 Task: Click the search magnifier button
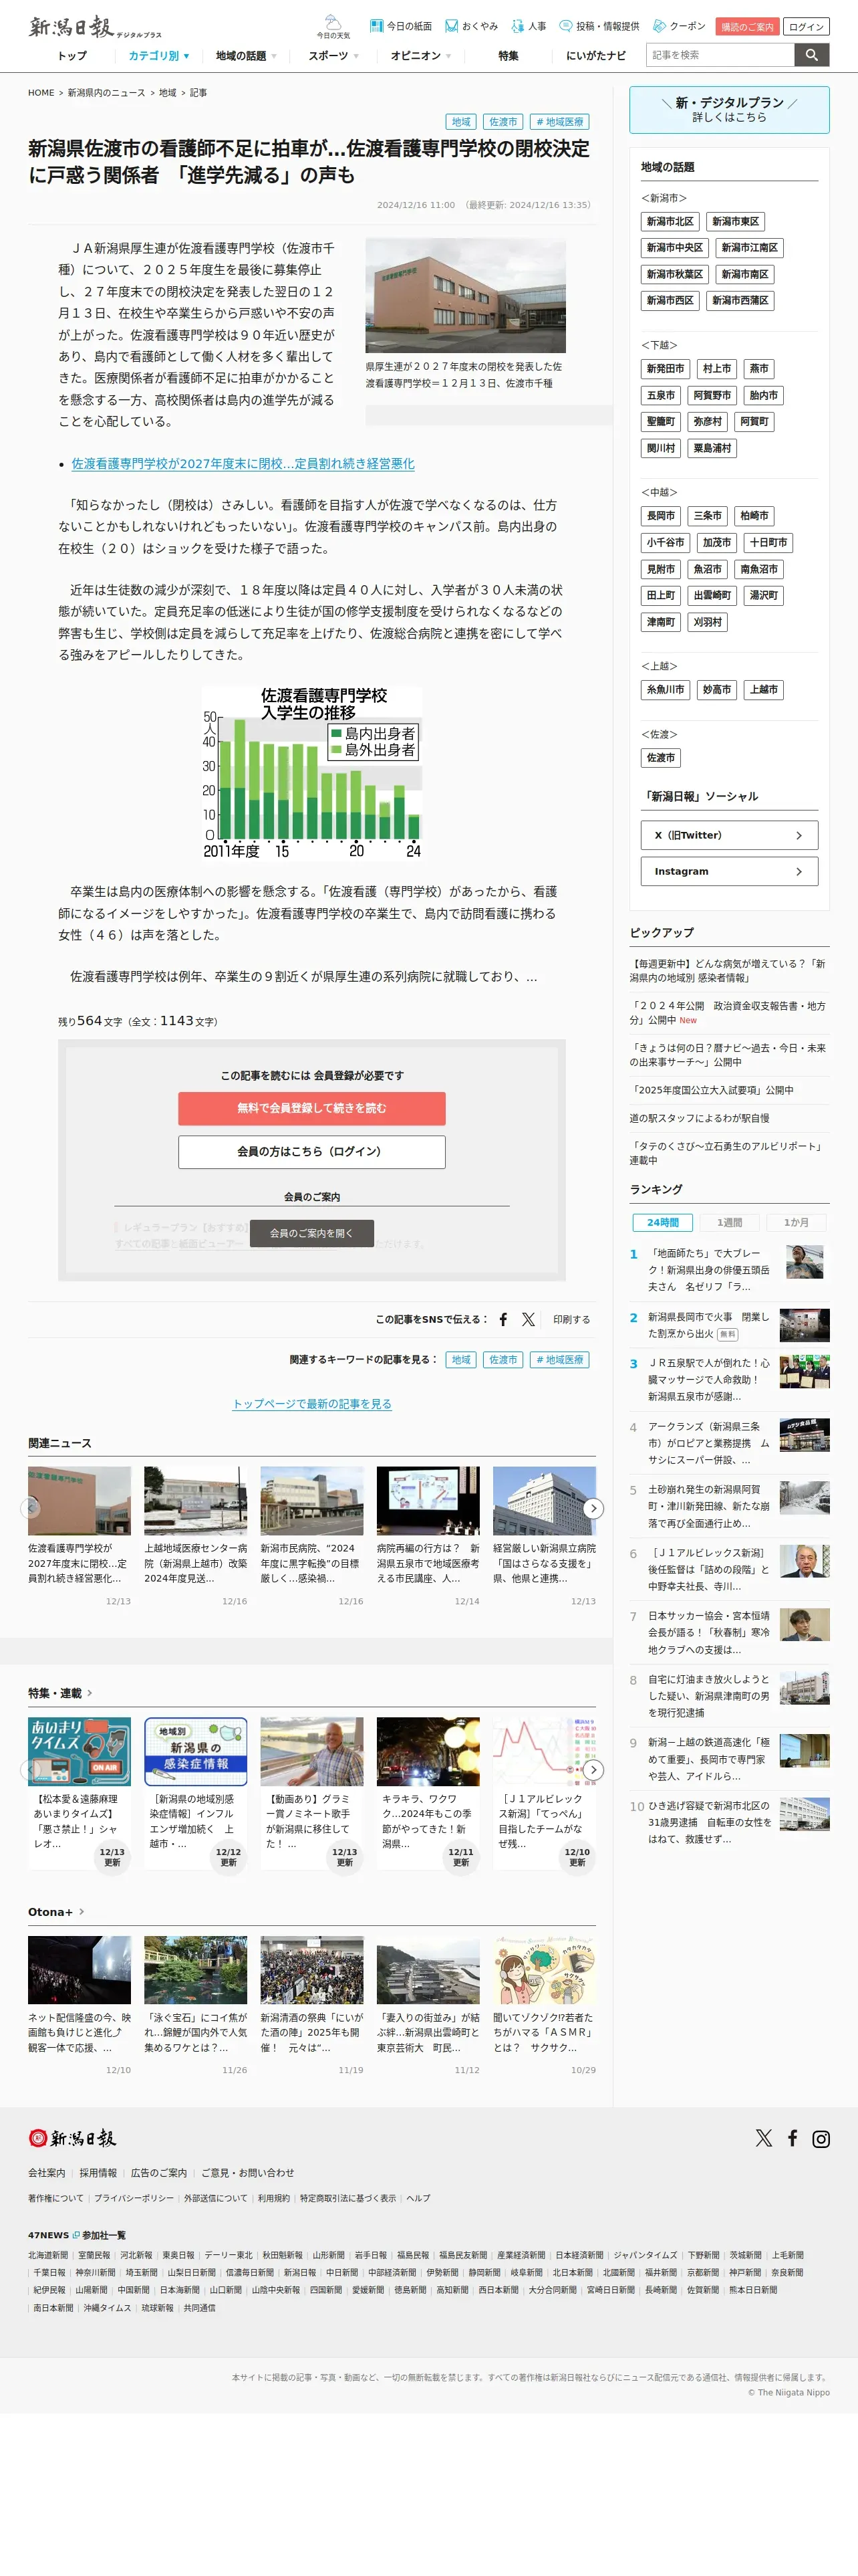(812, 55)
